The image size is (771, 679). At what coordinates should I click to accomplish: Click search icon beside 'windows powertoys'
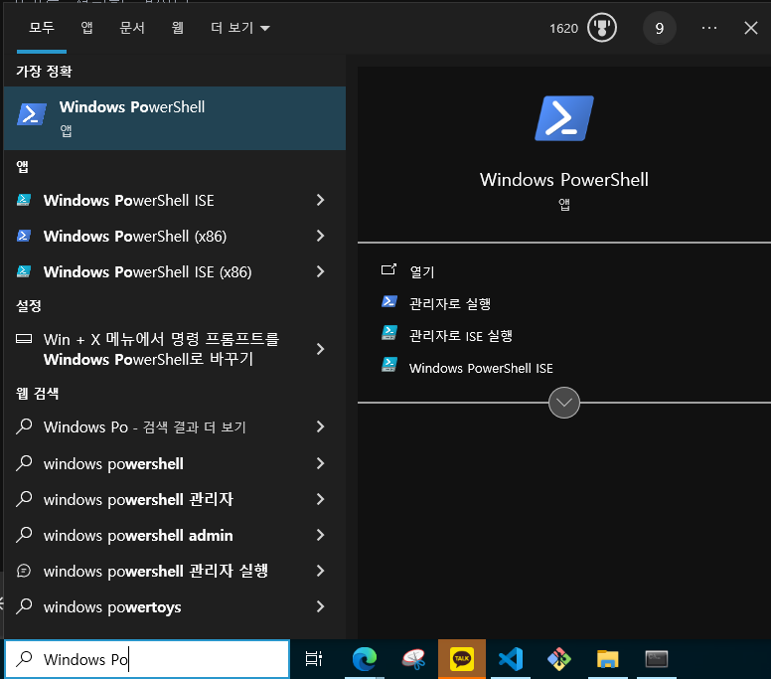tap(24, 606)
